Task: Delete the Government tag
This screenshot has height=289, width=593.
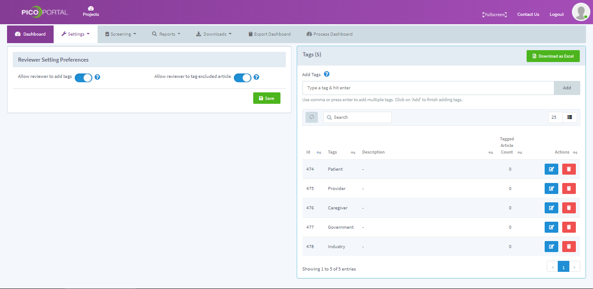Action: pyautogui.click(x=569, y=227)
